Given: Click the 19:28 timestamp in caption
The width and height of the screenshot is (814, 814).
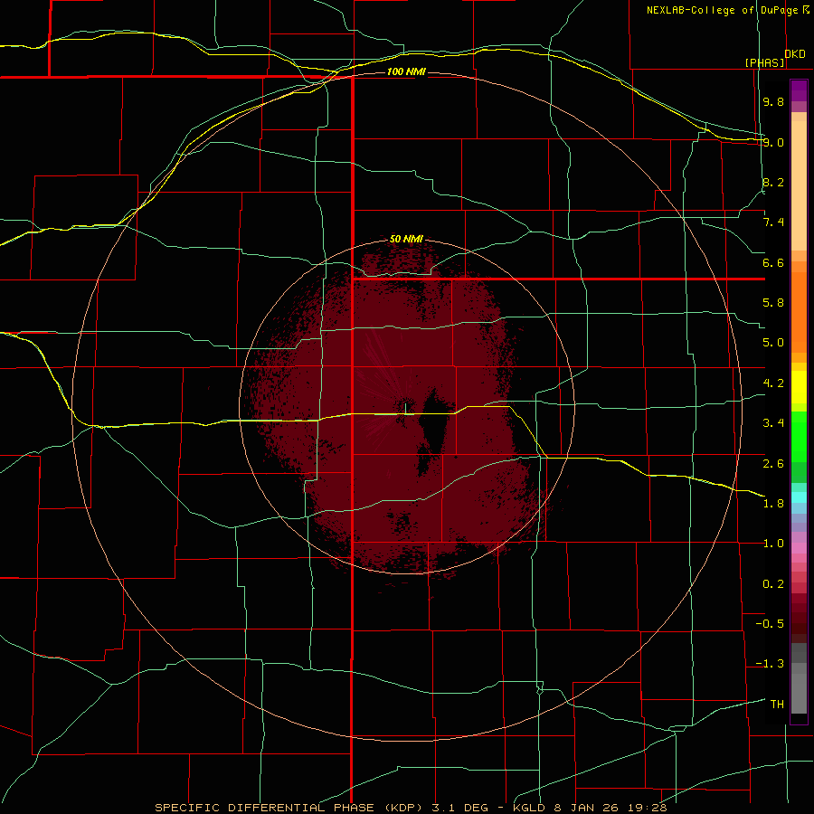Looking at the screenshot, I should pos(648,808).
